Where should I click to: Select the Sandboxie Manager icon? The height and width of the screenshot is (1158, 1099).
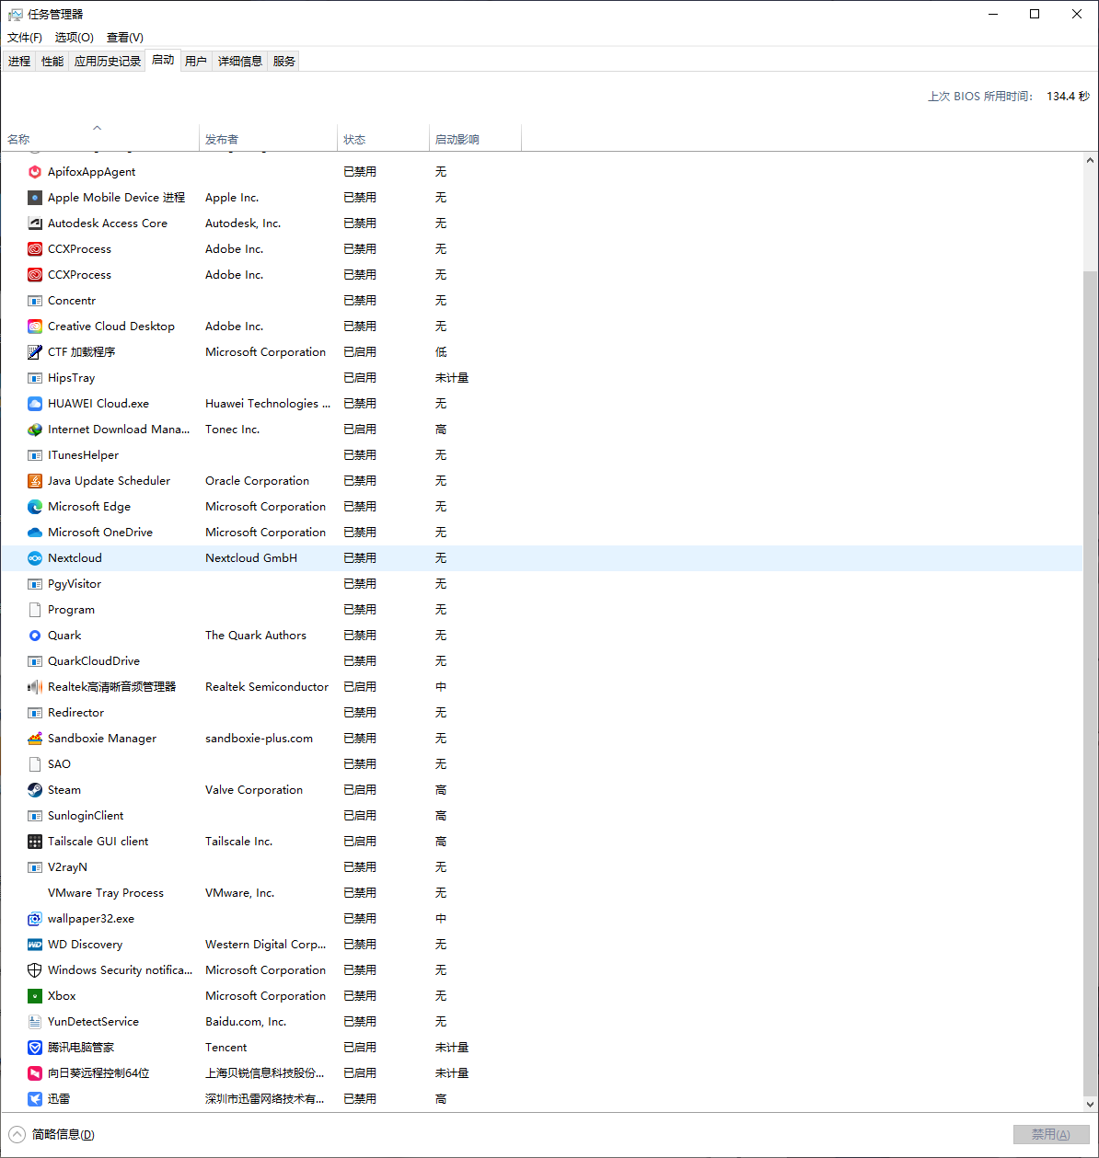click(x=35, y=739)
